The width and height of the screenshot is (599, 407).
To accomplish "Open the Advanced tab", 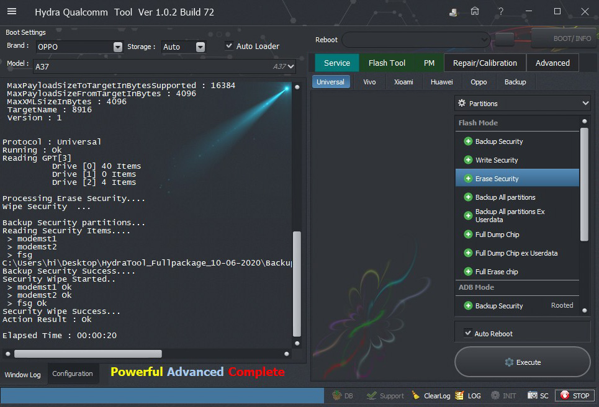I will [x=552, y=63].
